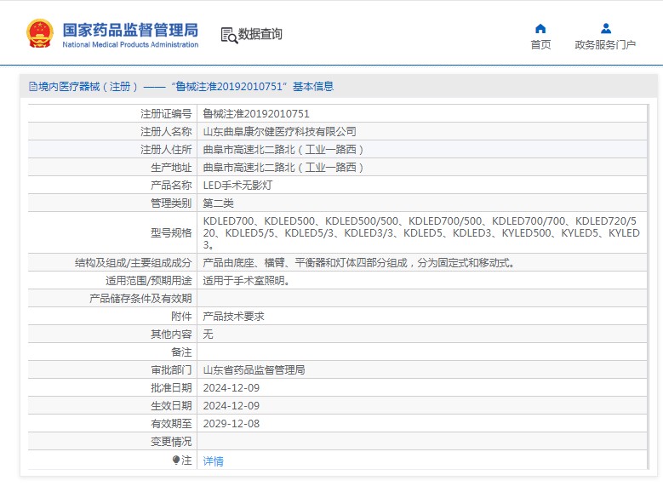Click the 审批部门 row label
This screenshot has width=663, height=492.
pos(171,369)
